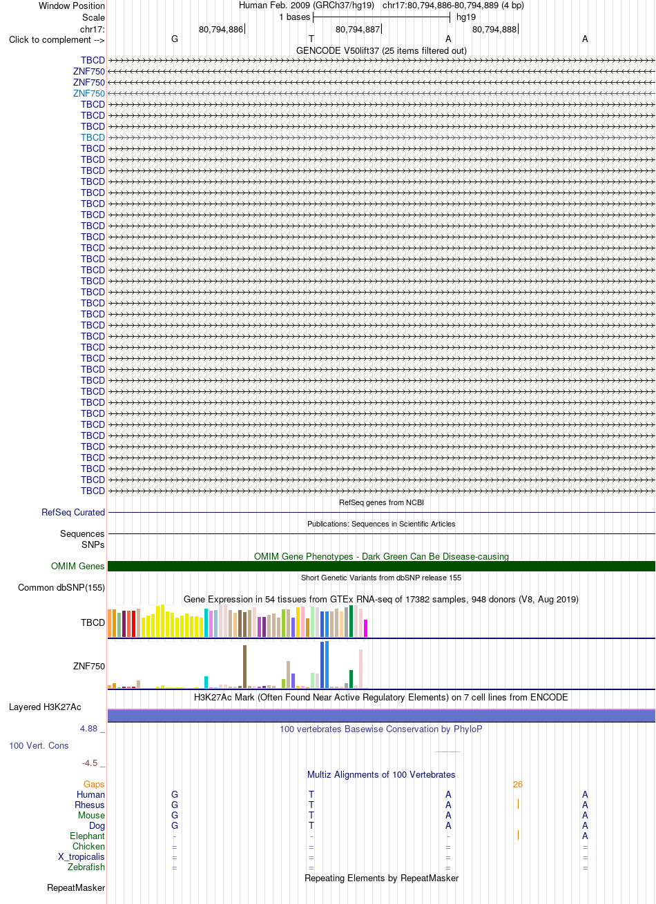
Task: Click the orange gap marker in the Rhesus row
Action: 518,805
